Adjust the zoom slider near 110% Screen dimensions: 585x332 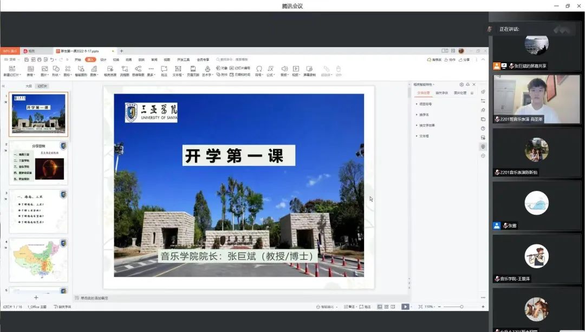pyautogui.click(x=461, y=306)
